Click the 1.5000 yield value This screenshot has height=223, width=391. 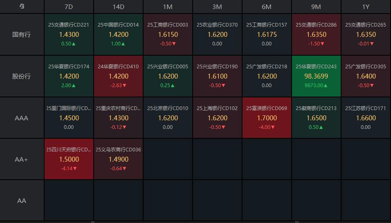[69, 159]
